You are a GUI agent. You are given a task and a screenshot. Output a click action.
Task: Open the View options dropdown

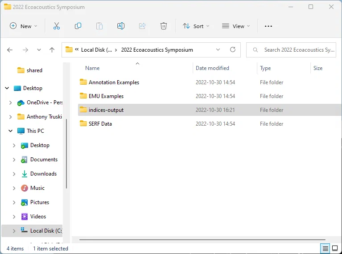(x=236, y=26)
